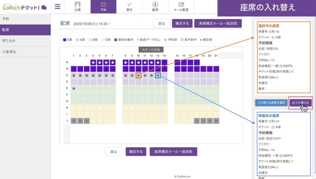This screenshot has height=179, width=316.
Task: Click the 入れ替える swap button
Action: [x=301, y=102]
